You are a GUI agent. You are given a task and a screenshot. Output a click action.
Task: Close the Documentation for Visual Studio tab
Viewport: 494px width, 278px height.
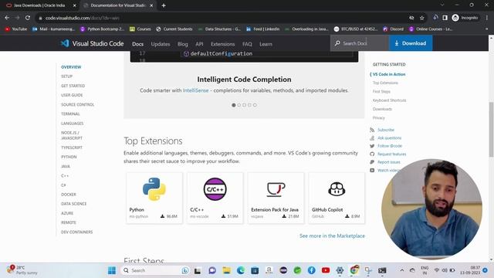point(151,5)
